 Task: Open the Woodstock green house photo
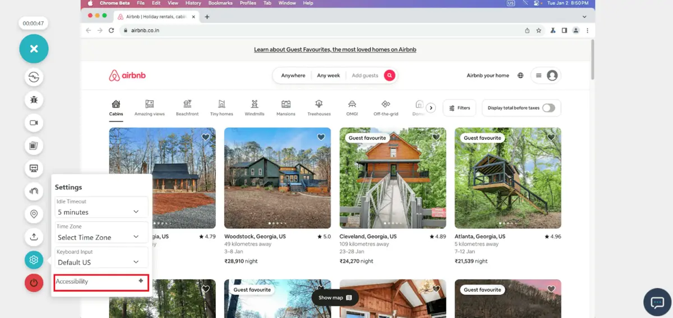click(x=278, y=178)
